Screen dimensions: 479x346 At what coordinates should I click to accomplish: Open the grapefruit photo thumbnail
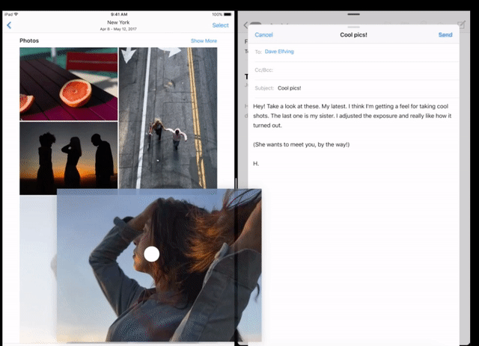coord(68,84)
